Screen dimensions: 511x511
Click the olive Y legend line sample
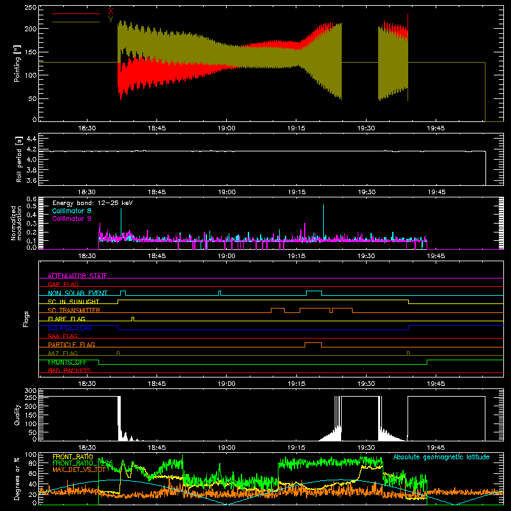tap(75, 22)
